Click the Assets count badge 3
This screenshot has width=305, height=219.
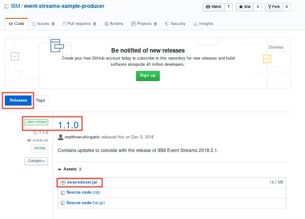[x=80, y=170]
